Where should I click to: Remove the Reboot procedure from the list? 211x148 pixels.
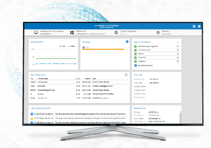178,54
